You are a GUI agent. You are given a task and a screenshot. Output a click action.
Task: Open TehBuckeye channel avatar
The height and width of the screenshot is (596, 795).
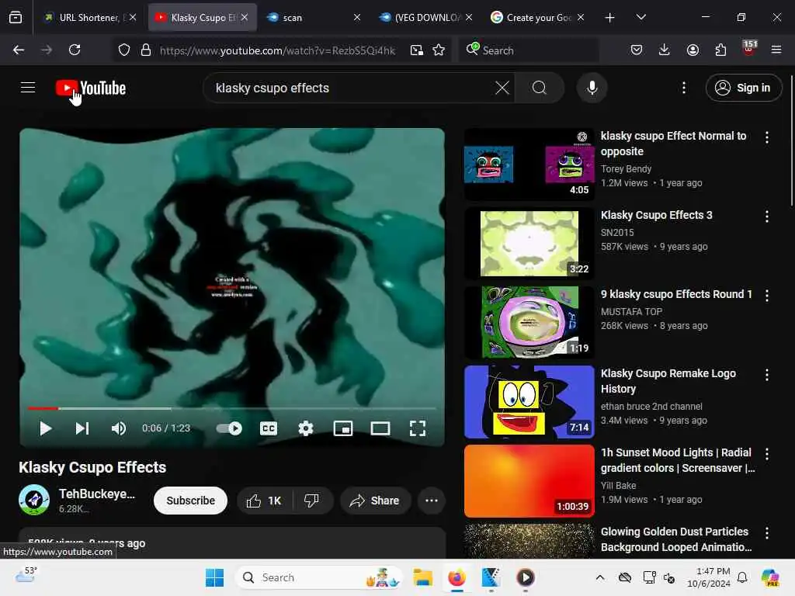(x=34, y=500)
